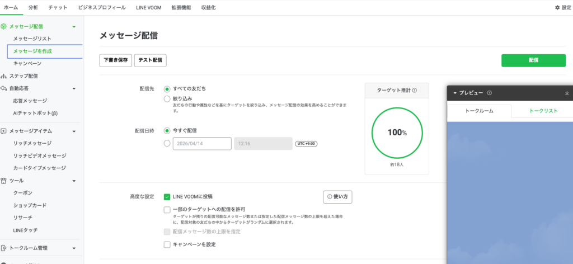
Task: Click the tools shop icon
Action: 4,181
